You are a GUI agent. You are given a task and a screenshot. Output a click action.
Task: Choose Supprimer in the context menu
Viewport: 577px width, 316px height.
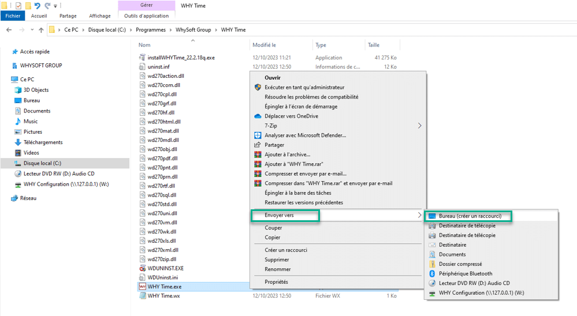coord(277,259)
